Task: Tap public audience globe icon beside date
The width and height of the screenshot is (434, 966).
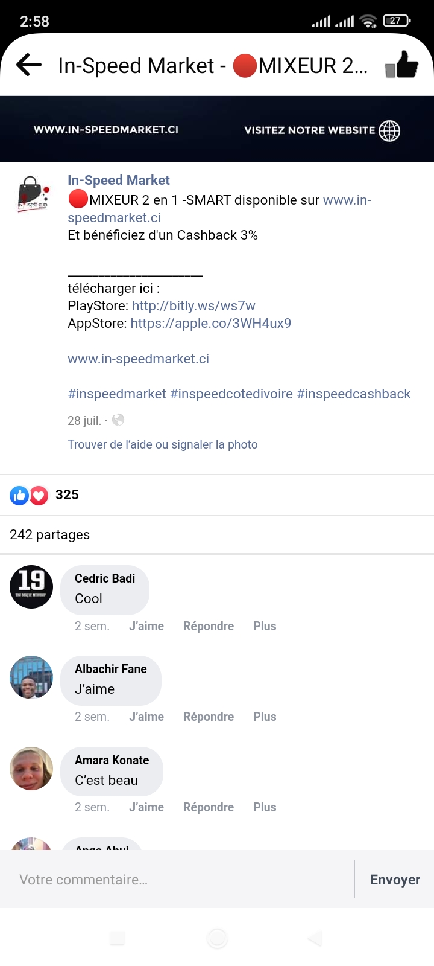Action: point(118,420)
